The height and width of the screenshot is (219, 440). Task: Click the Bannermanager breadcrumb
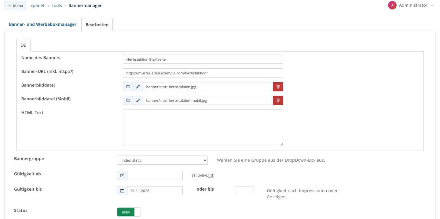pyautogui.click(x=85, y=5)
